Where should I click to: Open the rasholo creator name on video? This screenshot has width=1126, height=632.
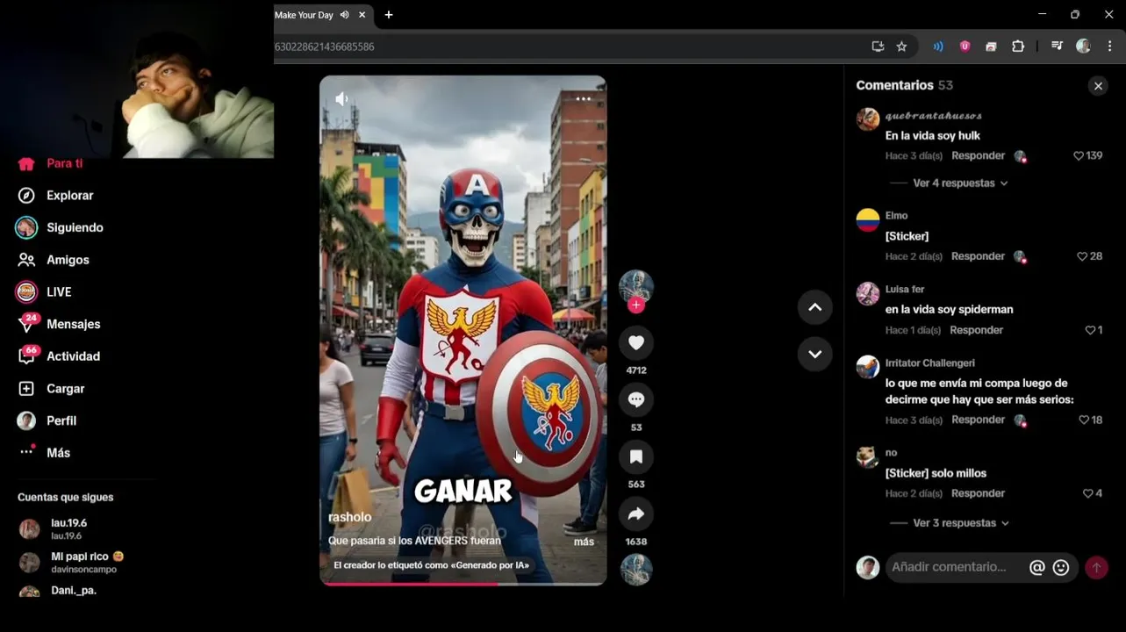pyautogui.click(x=349, y=518)
